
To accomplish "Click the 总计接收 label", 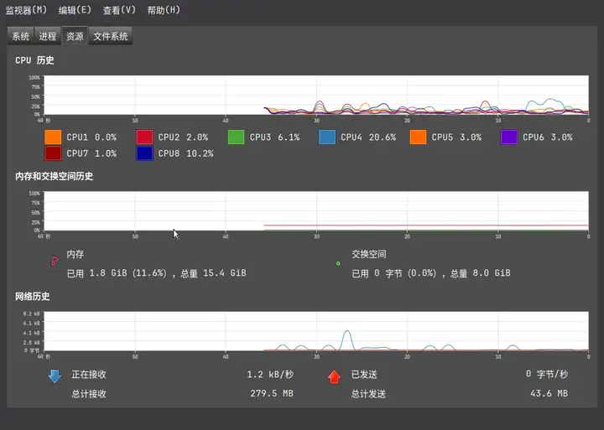I will (89, 394).
